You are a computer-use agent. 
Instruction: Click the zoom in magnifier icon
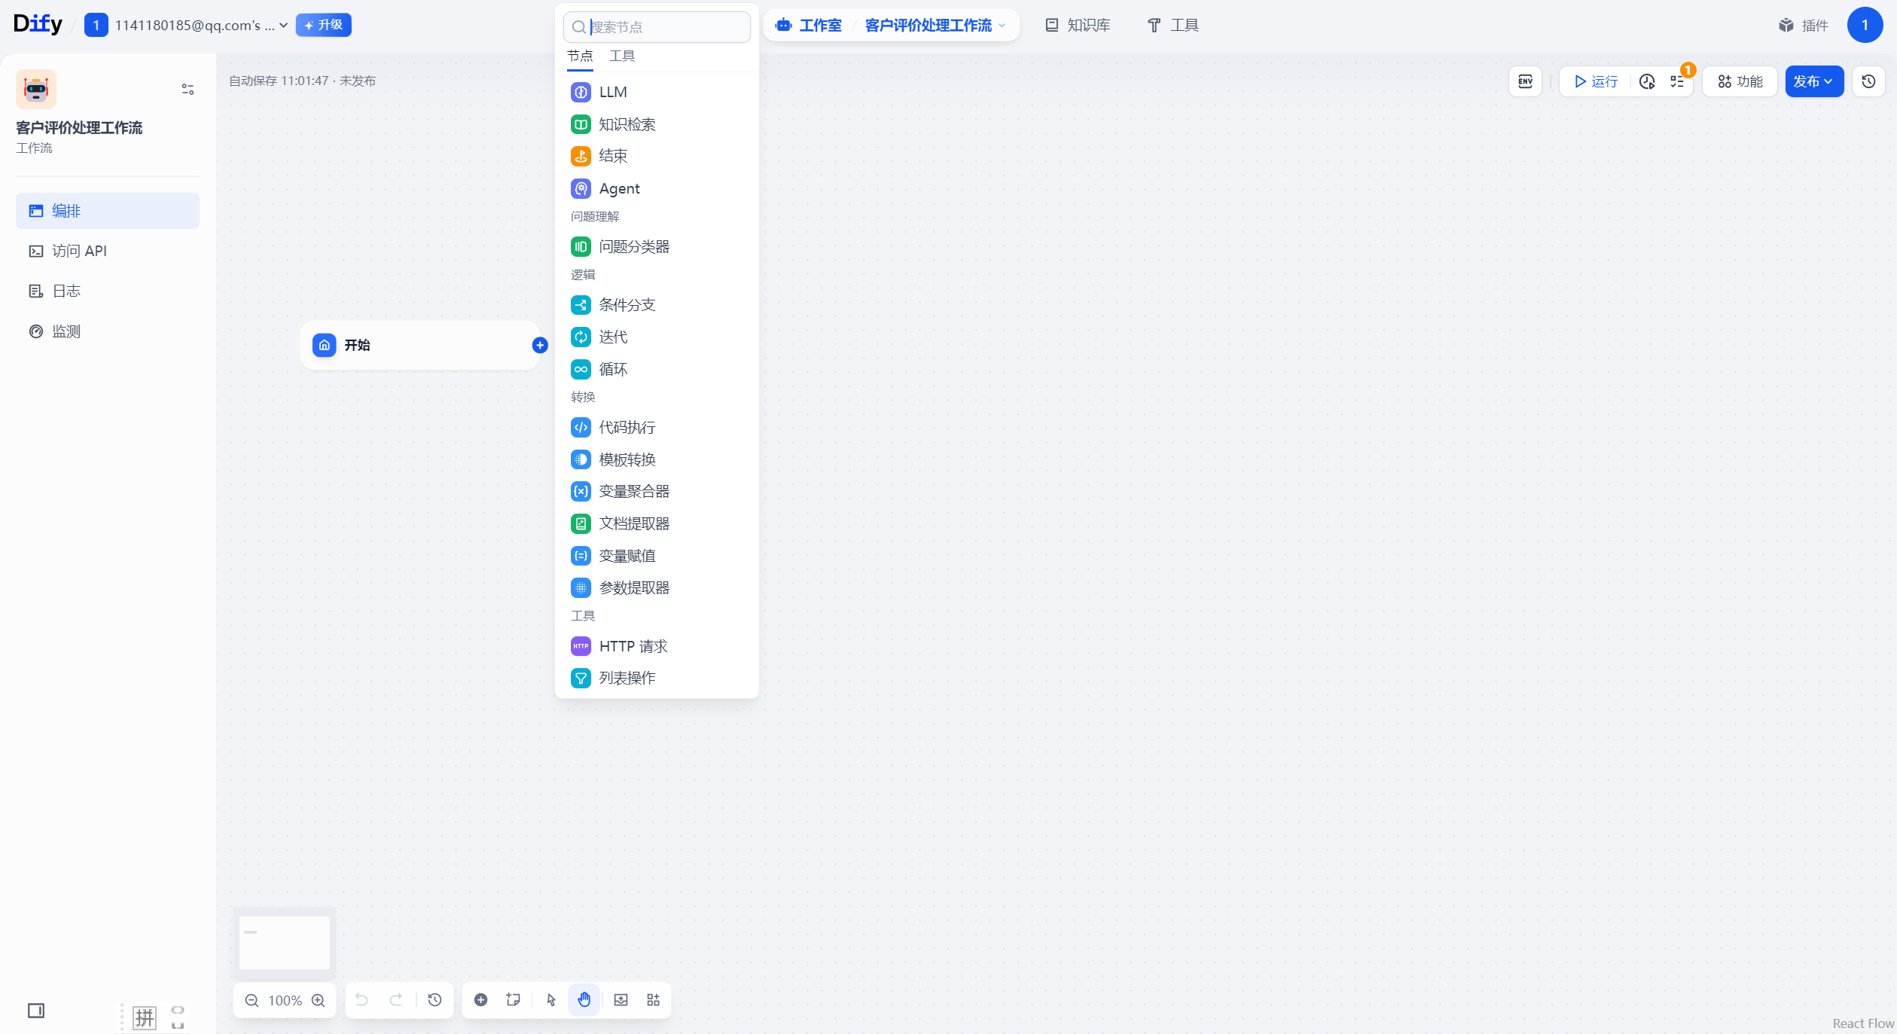point(319,1000)
